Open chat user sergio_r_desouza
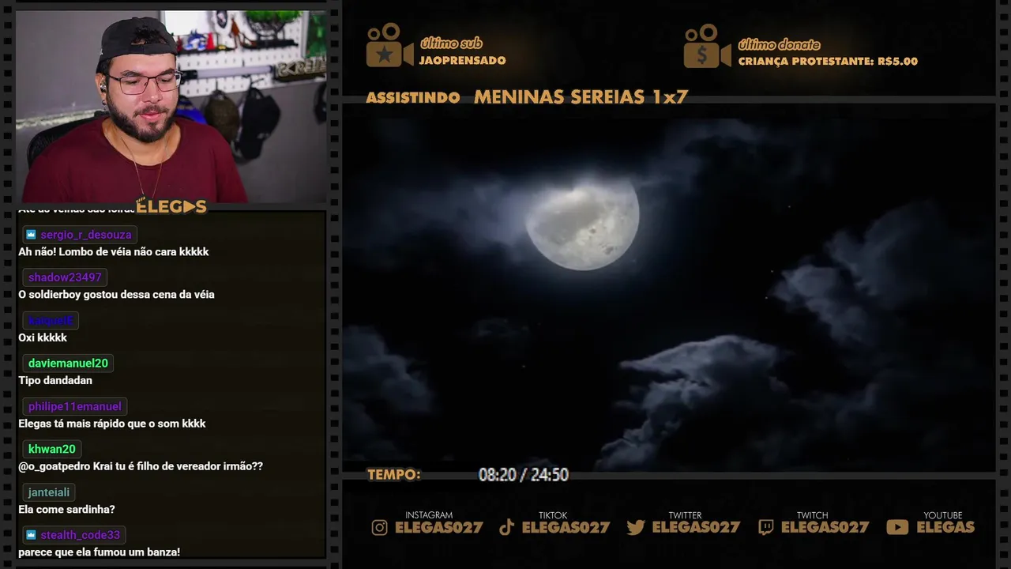The width and height of the screenshot is (1011, 569). pyautogui.click(x=86, y=235)
